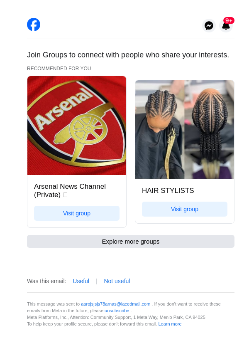Click the red 9+ notification badge
The width and height of the screenshot is (249, 343).
(x=229, y=20)
